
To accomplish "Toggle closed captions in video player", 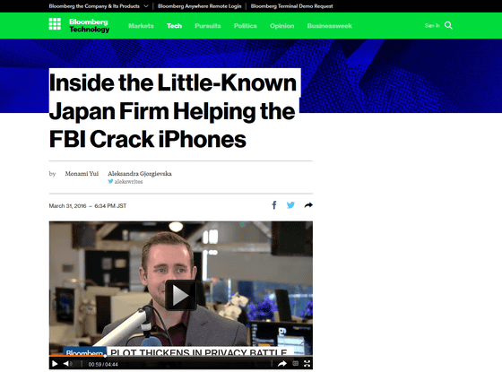I will click(x=295, y=364).
